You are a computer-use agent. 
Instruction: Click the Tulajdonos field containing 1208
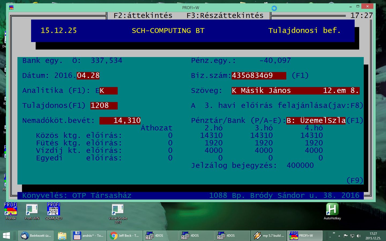[x=104, y=106]
